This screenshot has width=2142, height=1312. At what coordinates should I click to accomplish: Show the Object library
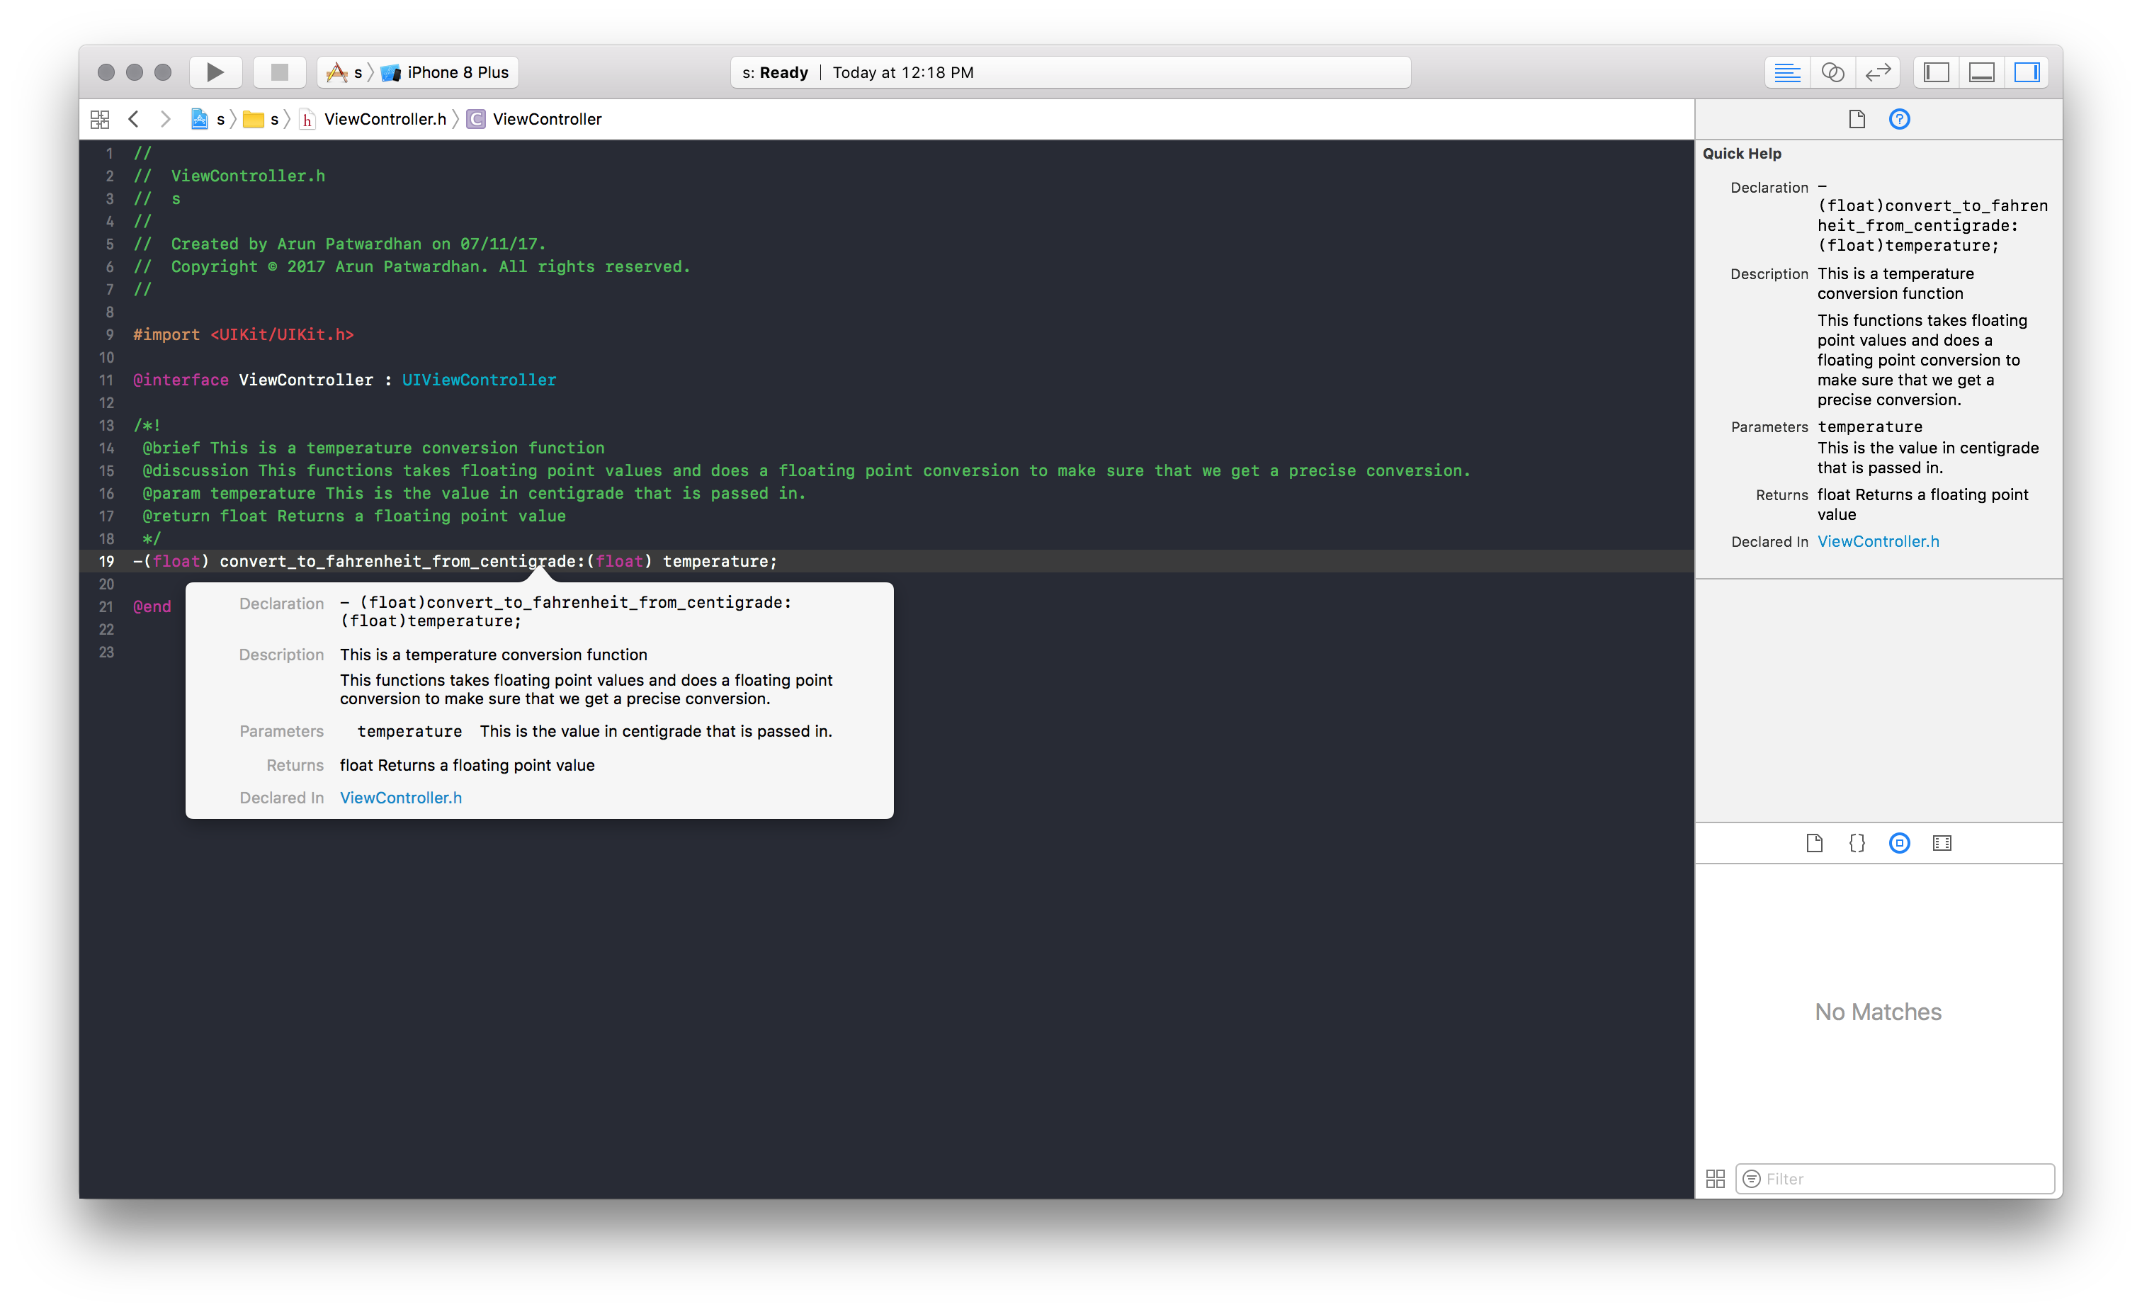(x=1900, y=842)
